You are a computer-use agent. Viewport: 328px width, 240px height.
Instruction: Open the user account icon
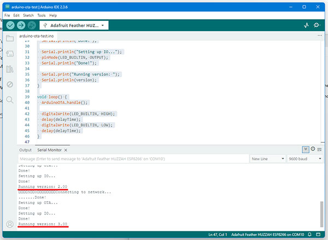point(10,224)
